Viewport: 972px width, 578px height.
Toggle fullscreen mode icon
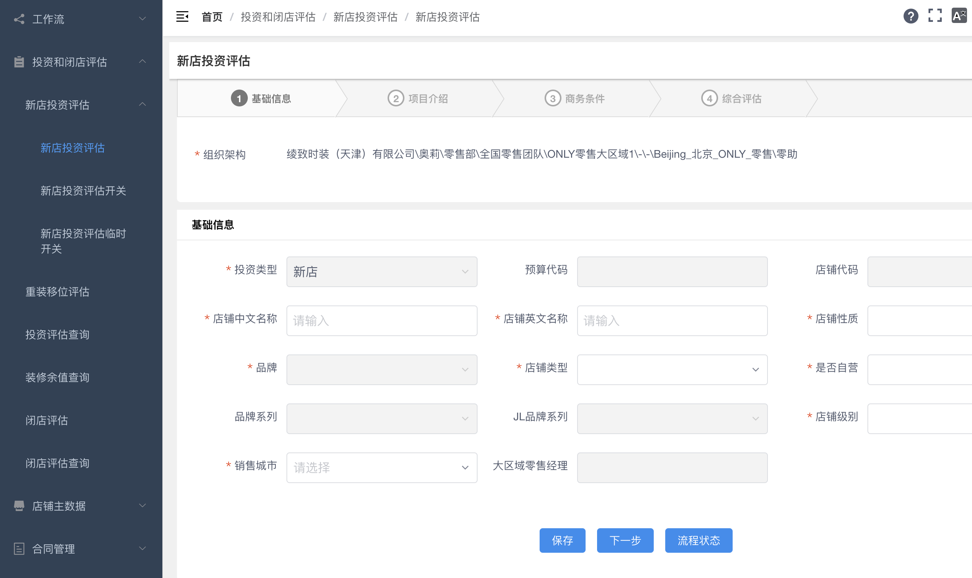point(935,16)
